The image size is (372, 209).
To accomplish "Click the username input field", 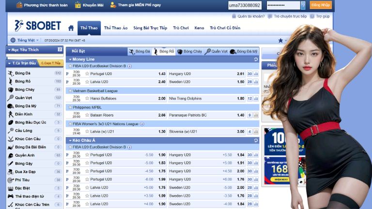I will tap(245, 5).
